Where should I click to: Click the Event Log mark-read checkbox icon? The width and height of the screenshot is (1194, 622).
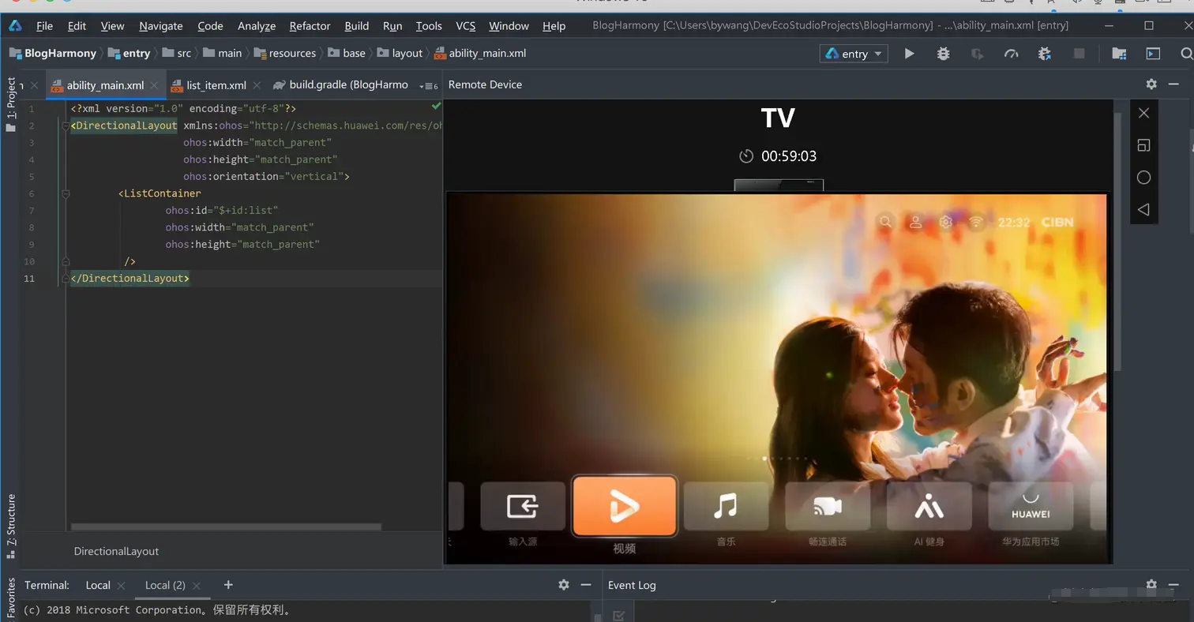[618, 616]
